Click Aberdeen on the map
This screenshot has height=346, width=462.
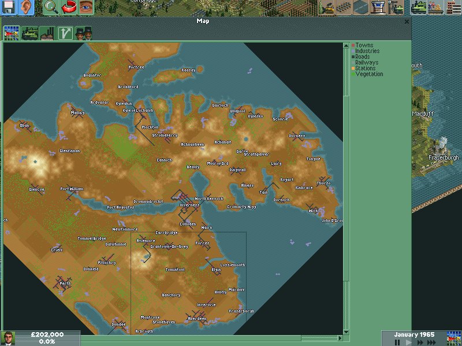pos(197,319)
